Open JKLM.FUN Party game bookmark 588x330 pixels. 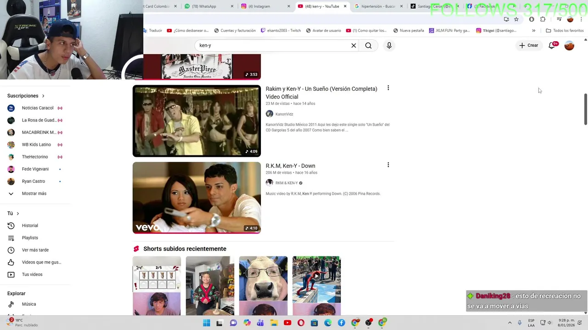click(449, 31)
